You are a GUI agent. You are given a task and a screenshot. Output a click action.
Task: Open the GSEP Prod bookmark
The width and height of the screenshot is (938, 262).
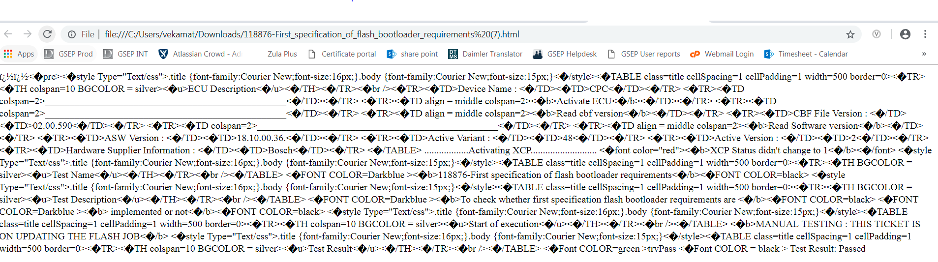click(68, 54)
